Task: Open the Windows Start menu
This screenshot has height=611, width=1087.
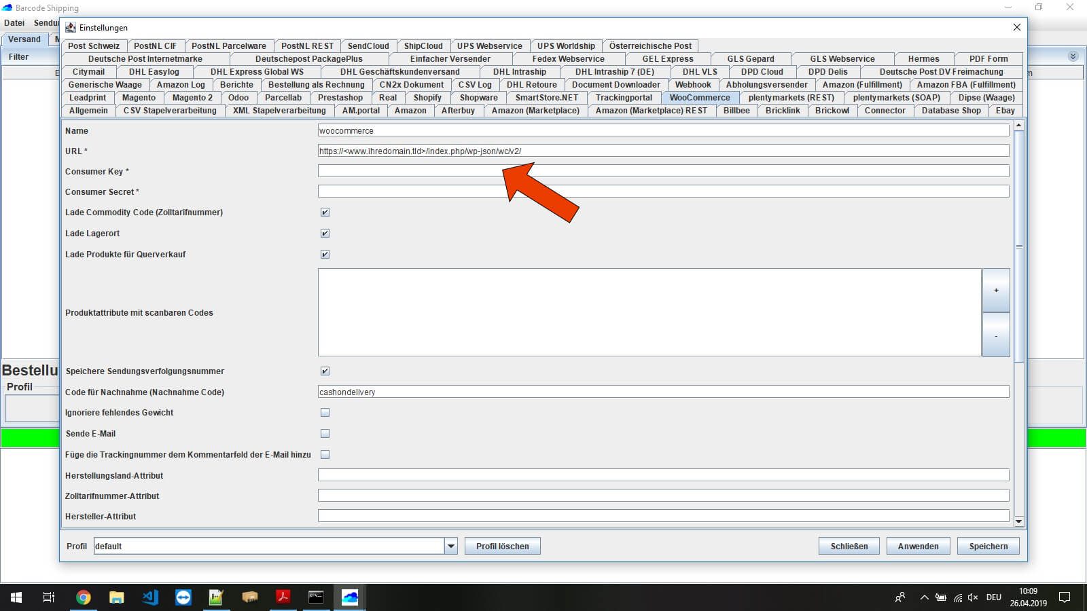Action: pyautogui.click(x=16, y=597)
